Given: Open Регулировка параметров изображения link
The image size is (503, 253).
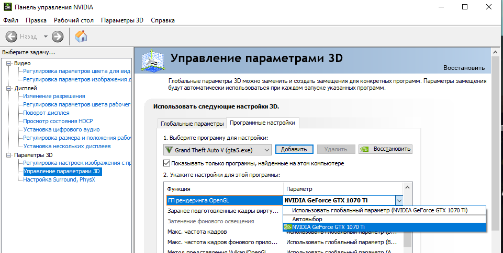Looking at the screenshot, I should click(76, 79).
